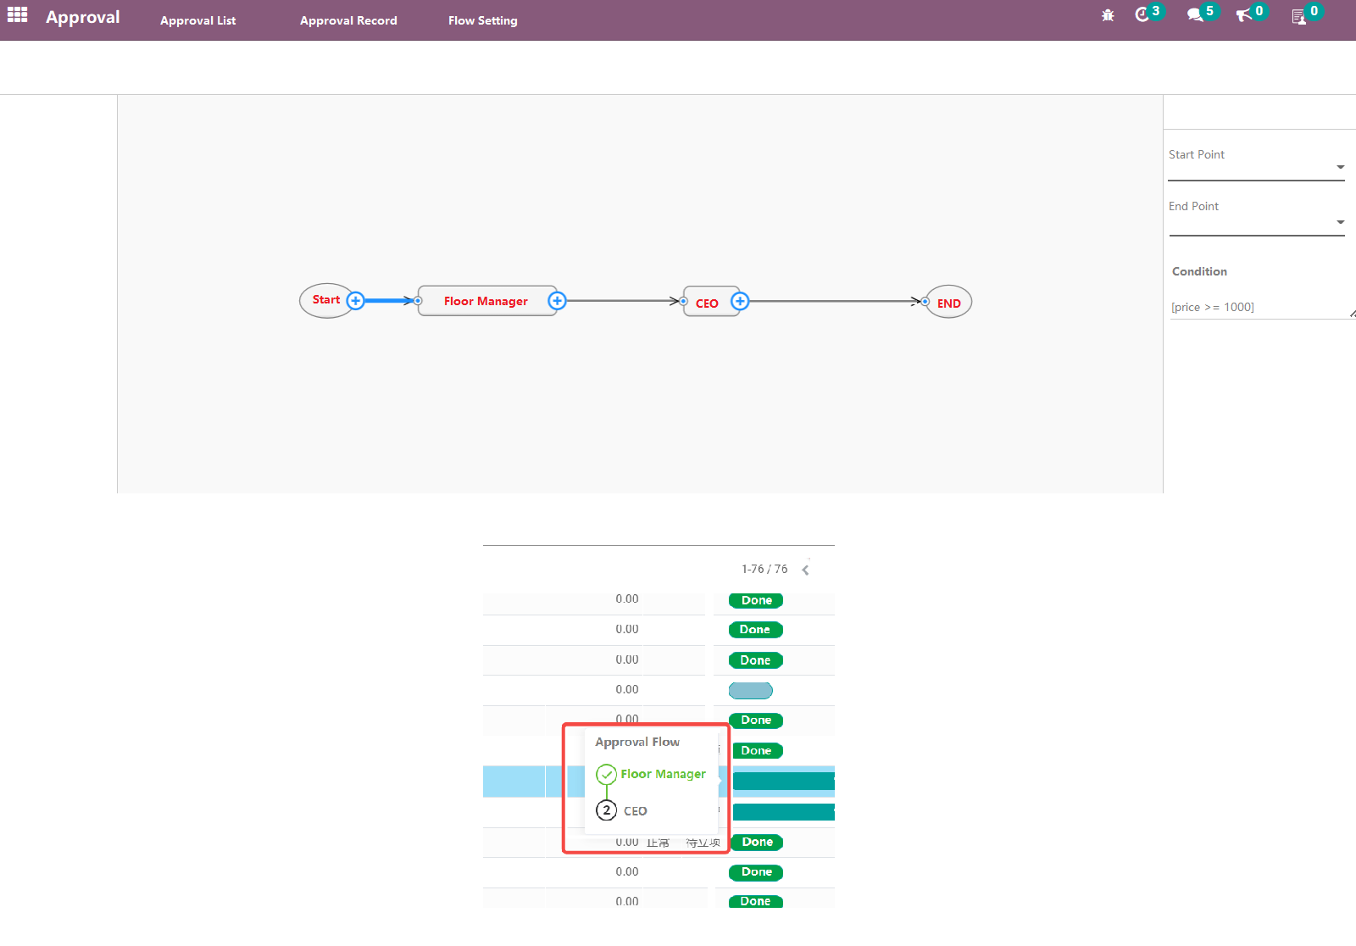This screenshot has width=1356, height=946.
Task: Open the Flow Setting menu
Action: (482, 20)
